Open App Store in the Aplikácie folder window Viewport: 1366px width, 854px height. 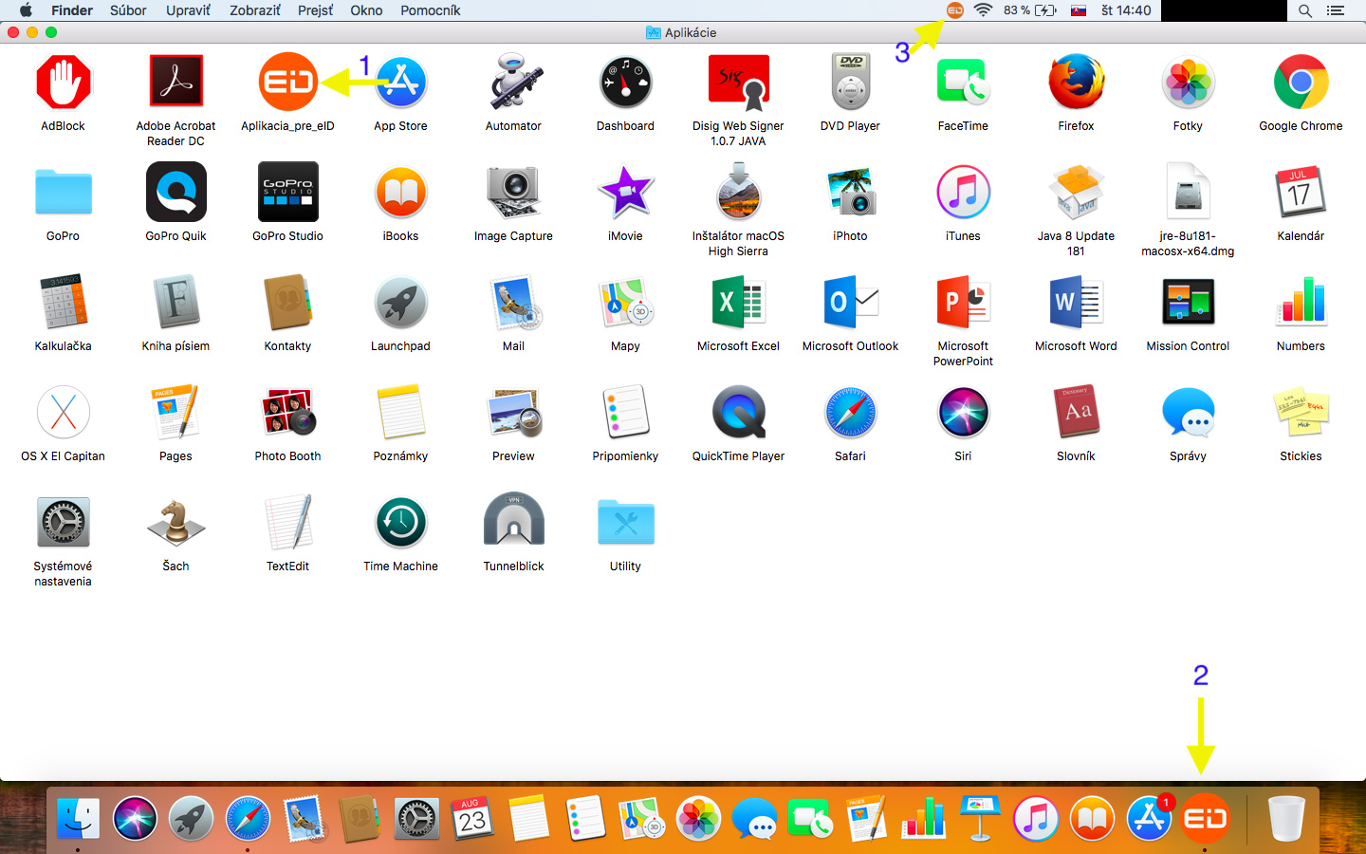(x=400, y=83)
